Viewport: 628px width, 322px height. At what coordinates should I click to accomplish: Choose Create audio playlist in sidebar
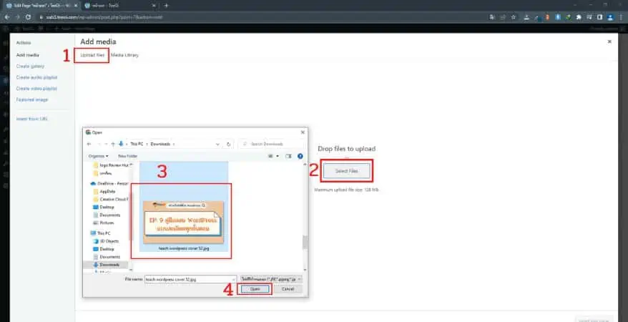[37, 77]
